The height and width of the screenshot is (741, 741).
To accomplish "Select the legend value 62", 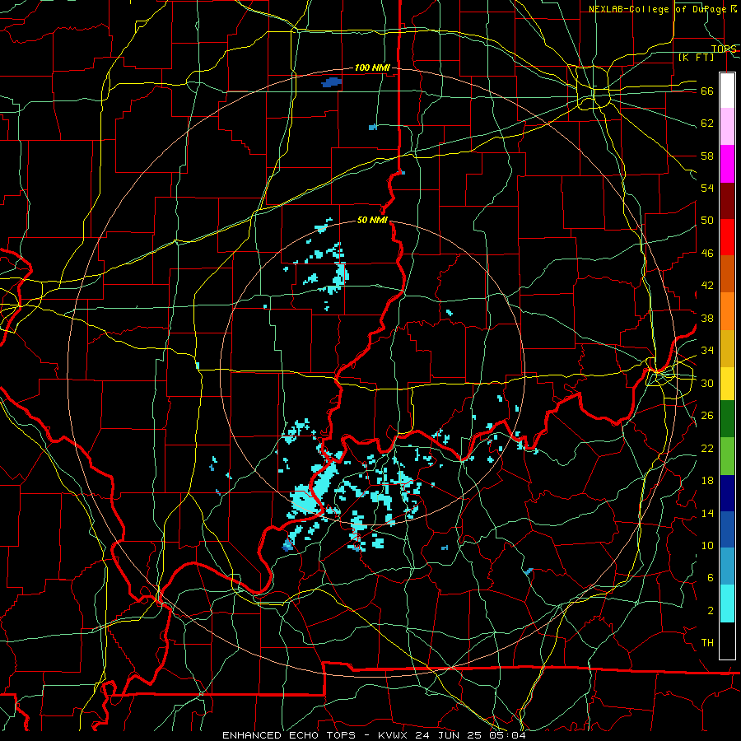I will click(x=707, y=123).
